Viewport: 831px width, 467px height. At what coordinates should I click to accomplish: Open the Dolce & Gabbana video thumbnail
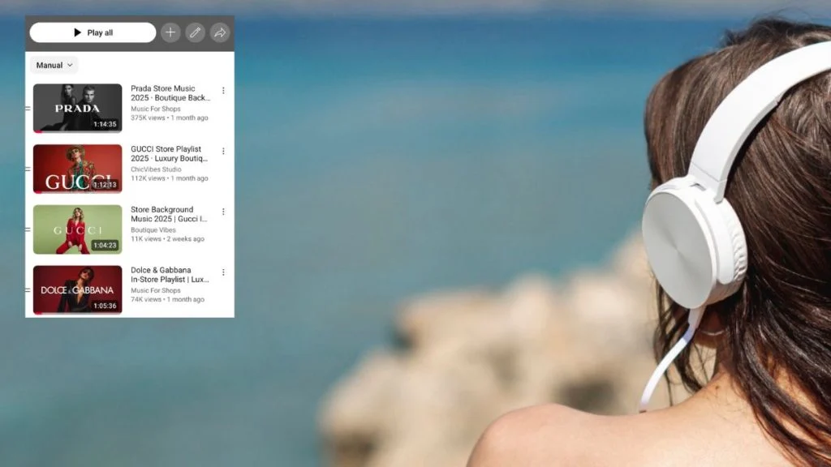pyautogui.click(x=77, y=289)
